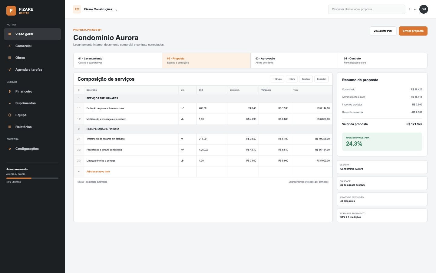This screenshot has width=436, height=273.
Task: Click the notification dot in the header
Action: [415, 9]
